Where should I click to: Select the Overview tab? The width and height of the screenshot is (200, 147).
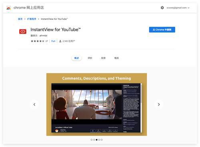click(x=76, y=58)
